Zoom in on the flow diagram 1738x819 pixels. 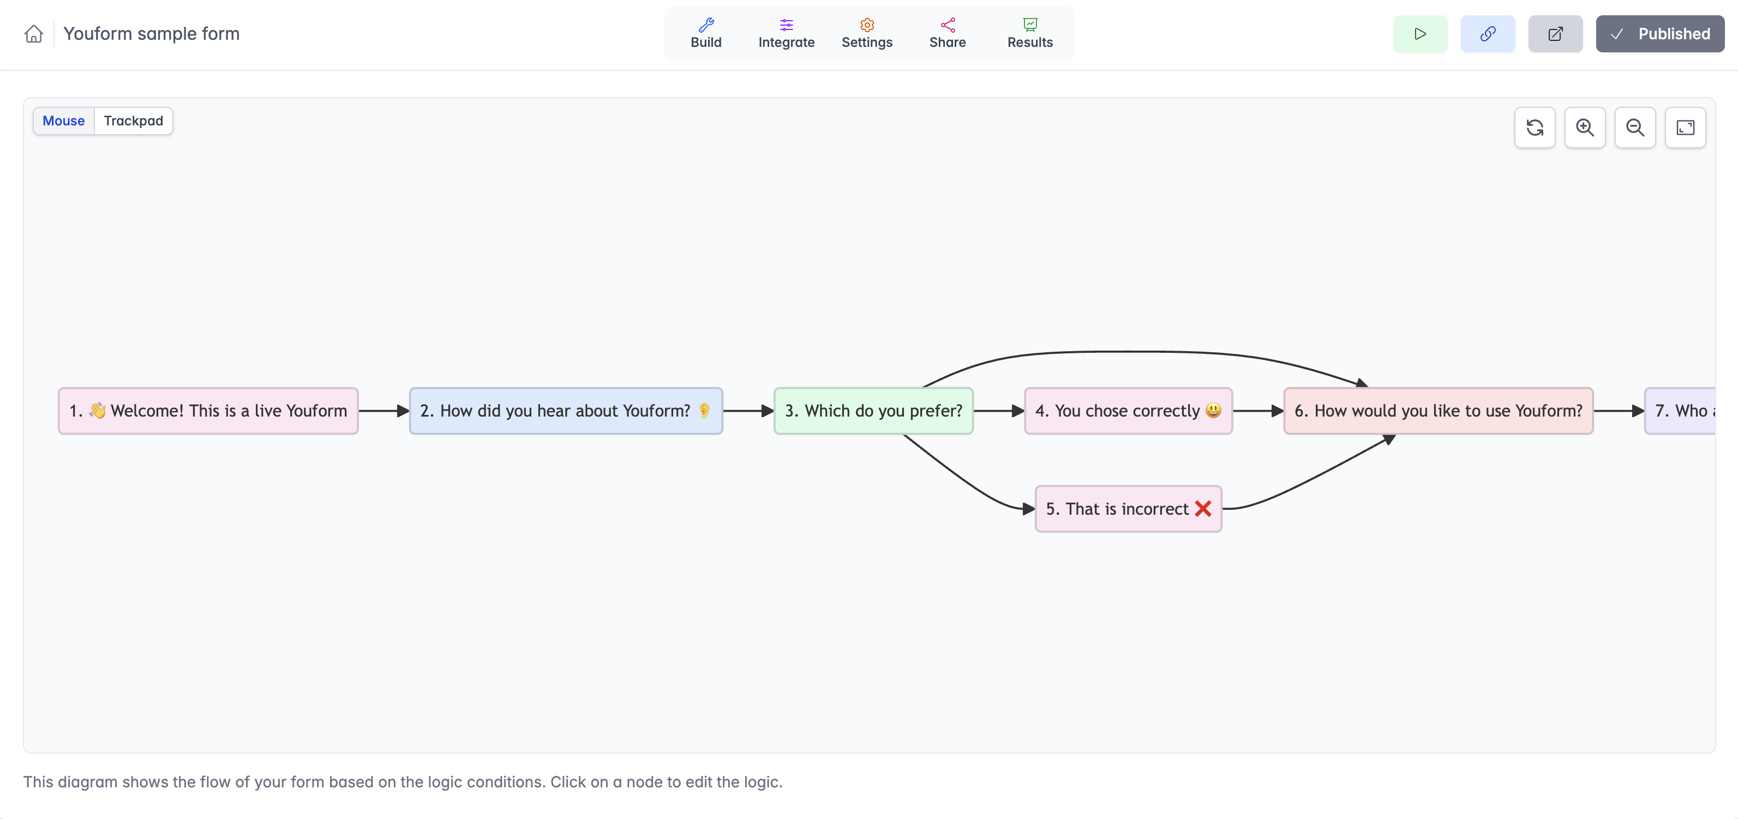[x=1585, y=128]
